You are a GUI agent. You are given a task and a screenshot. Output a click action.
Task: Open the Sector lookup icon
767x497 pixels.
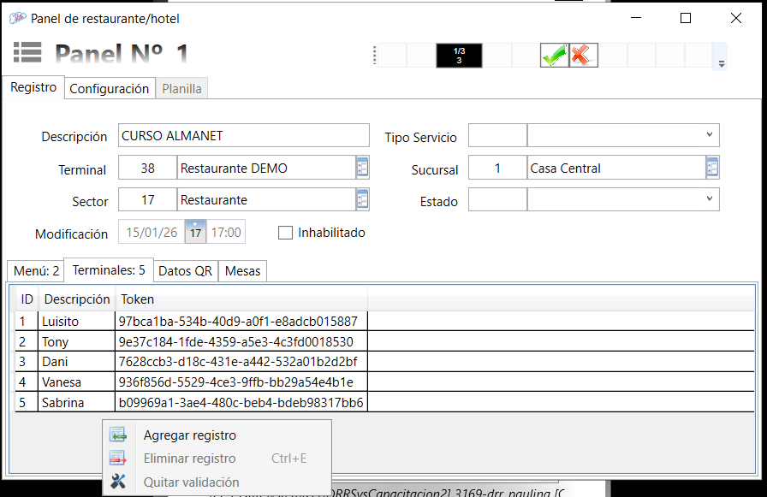(x=362, y=199)
